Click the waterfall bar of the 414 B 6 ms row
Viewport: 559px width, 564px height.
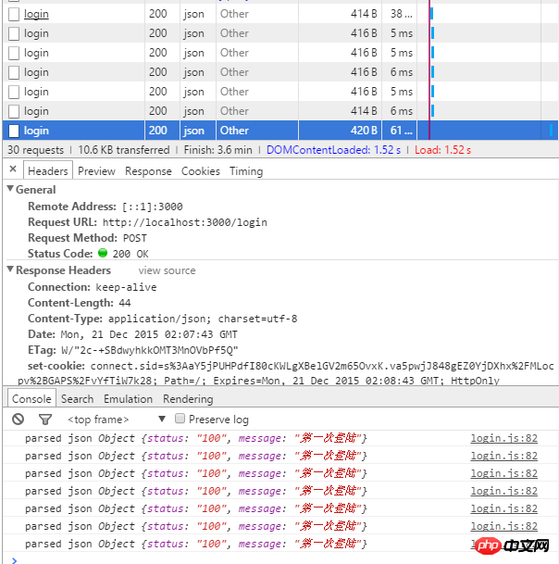(x=432, y=111)
